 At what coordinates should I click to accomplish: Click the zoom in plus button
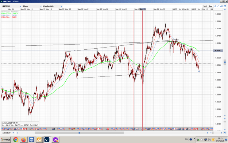221,133
